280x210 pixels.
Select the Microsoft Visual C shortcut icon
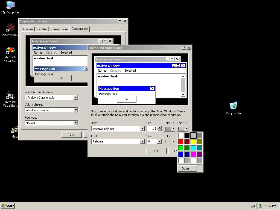click(10, 55)
